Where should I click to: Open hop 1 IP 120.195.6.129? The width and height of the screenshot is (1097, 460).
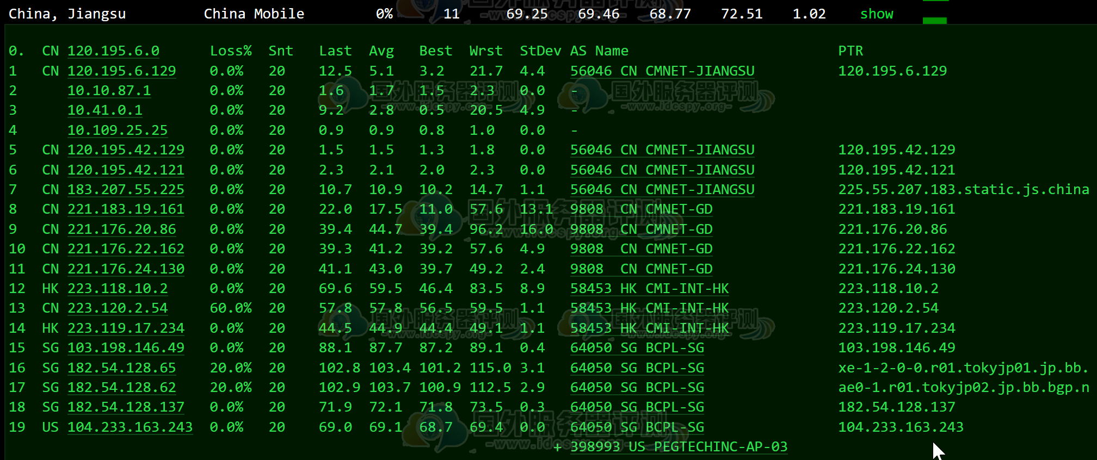[121, 71]
